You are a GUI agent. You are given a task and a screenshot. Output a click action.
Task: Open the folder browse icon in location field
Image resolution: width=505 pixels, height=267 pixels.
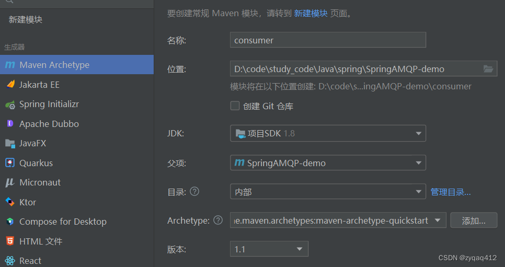point(488,68)
